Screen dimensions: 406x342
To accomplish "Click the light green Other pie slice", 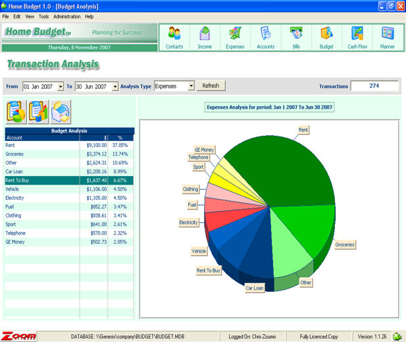I will (288, 249).
